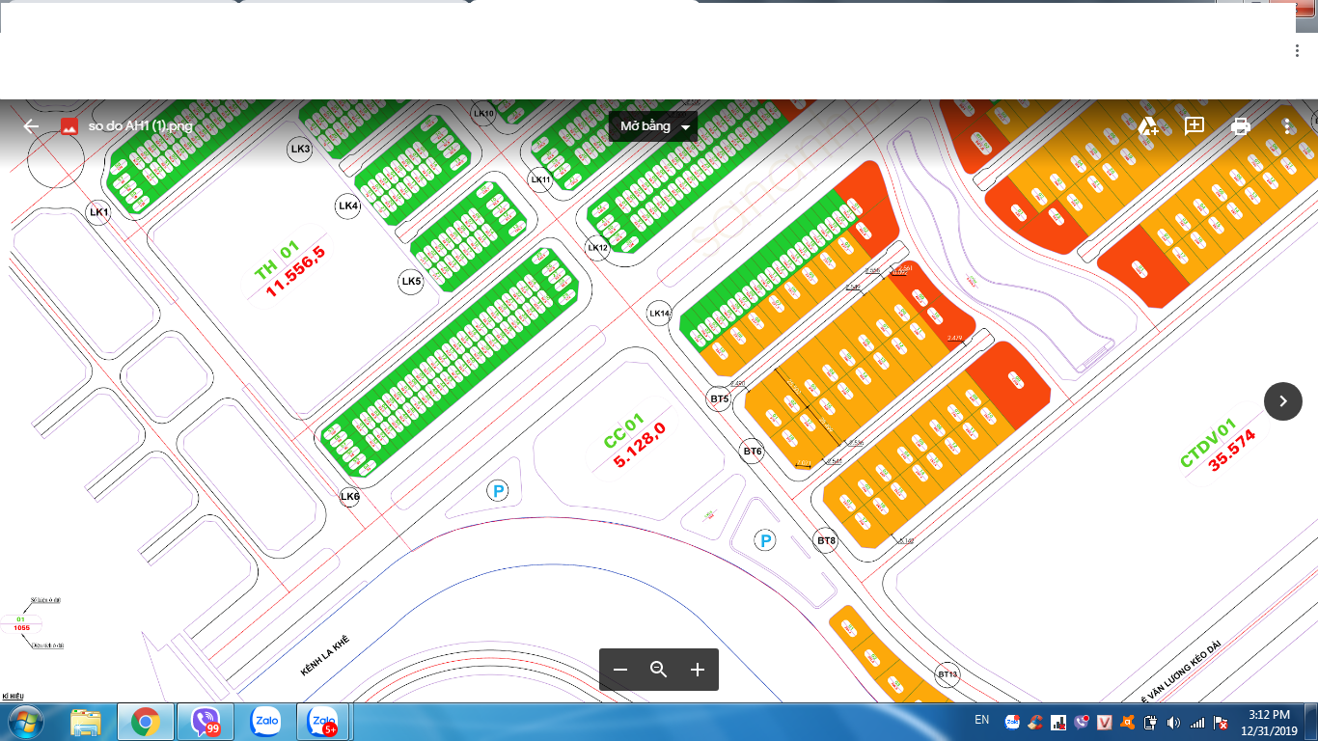Open the first Zalo taskbar icon

[x=265, y=722]
